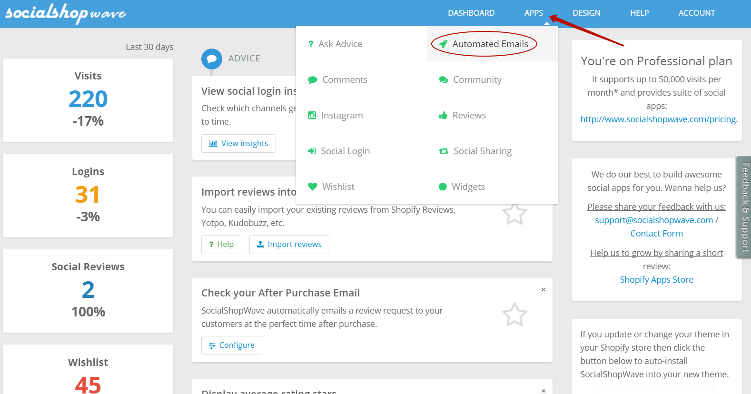Viewport: 751px width, 394px height.
Task: Star the Import reviews advice card
Action: tap(514, 214)
